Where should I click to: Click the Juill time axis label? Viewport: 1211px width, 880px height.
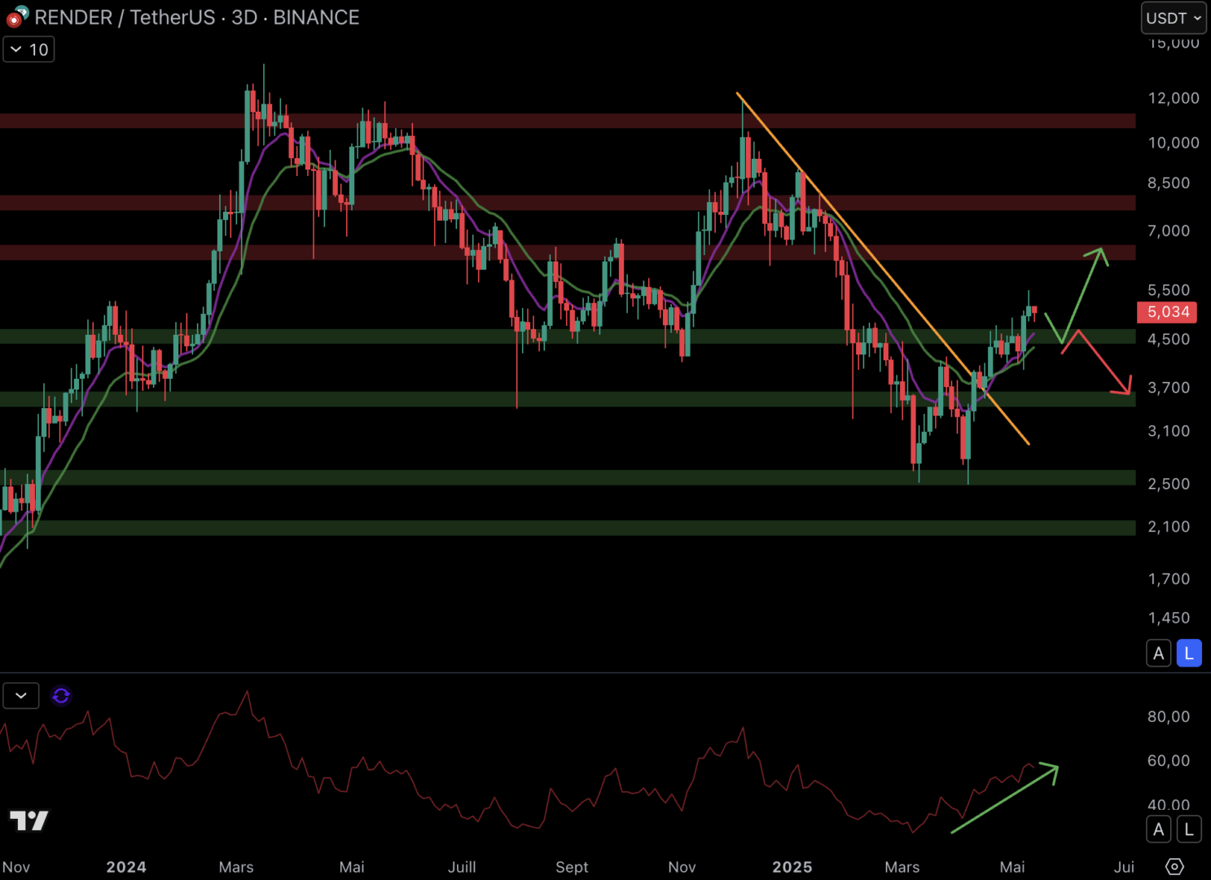tap(462, 867)
